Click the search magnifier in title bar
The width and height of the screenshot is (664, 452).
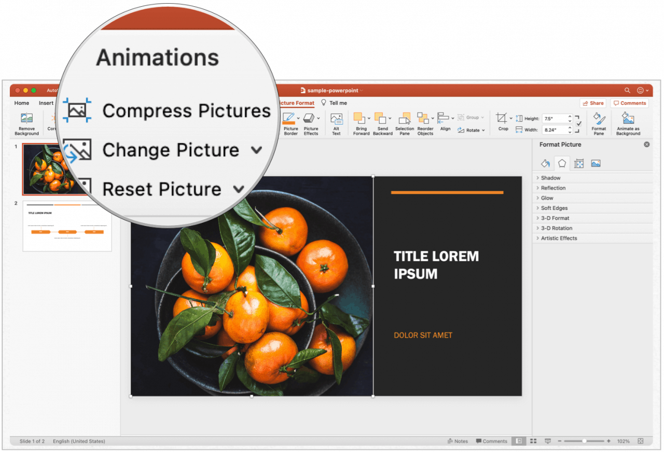627,90
